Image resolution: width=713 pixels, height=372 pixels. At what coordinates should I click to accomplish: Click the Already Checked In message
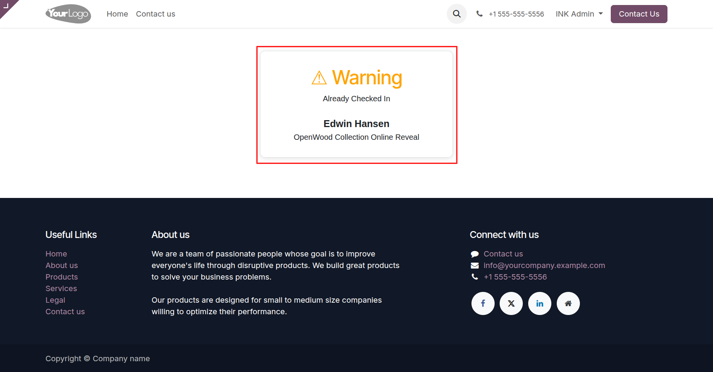(x=356, y=99)
